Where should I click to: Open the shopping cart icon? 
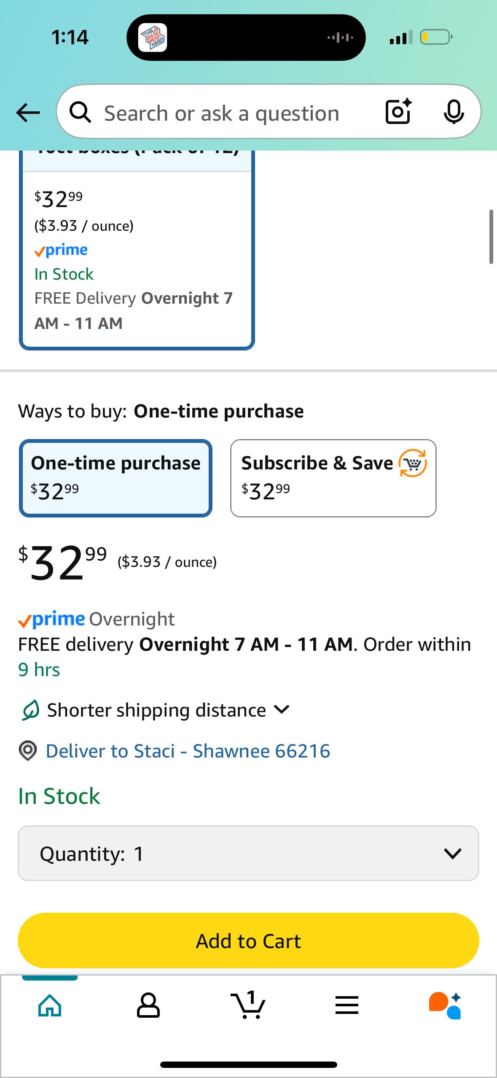point(248,1005)
